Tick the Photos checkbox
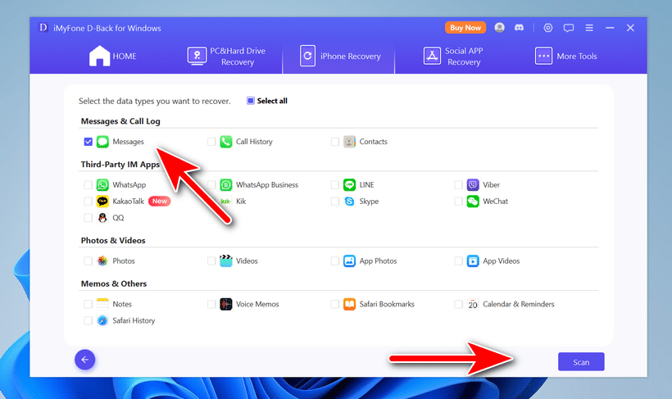Screen dimensions: 672x399 click(88, 261)
